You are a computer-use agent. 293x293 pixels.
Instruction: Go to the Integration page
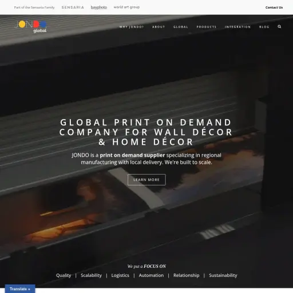pos(237,27)
